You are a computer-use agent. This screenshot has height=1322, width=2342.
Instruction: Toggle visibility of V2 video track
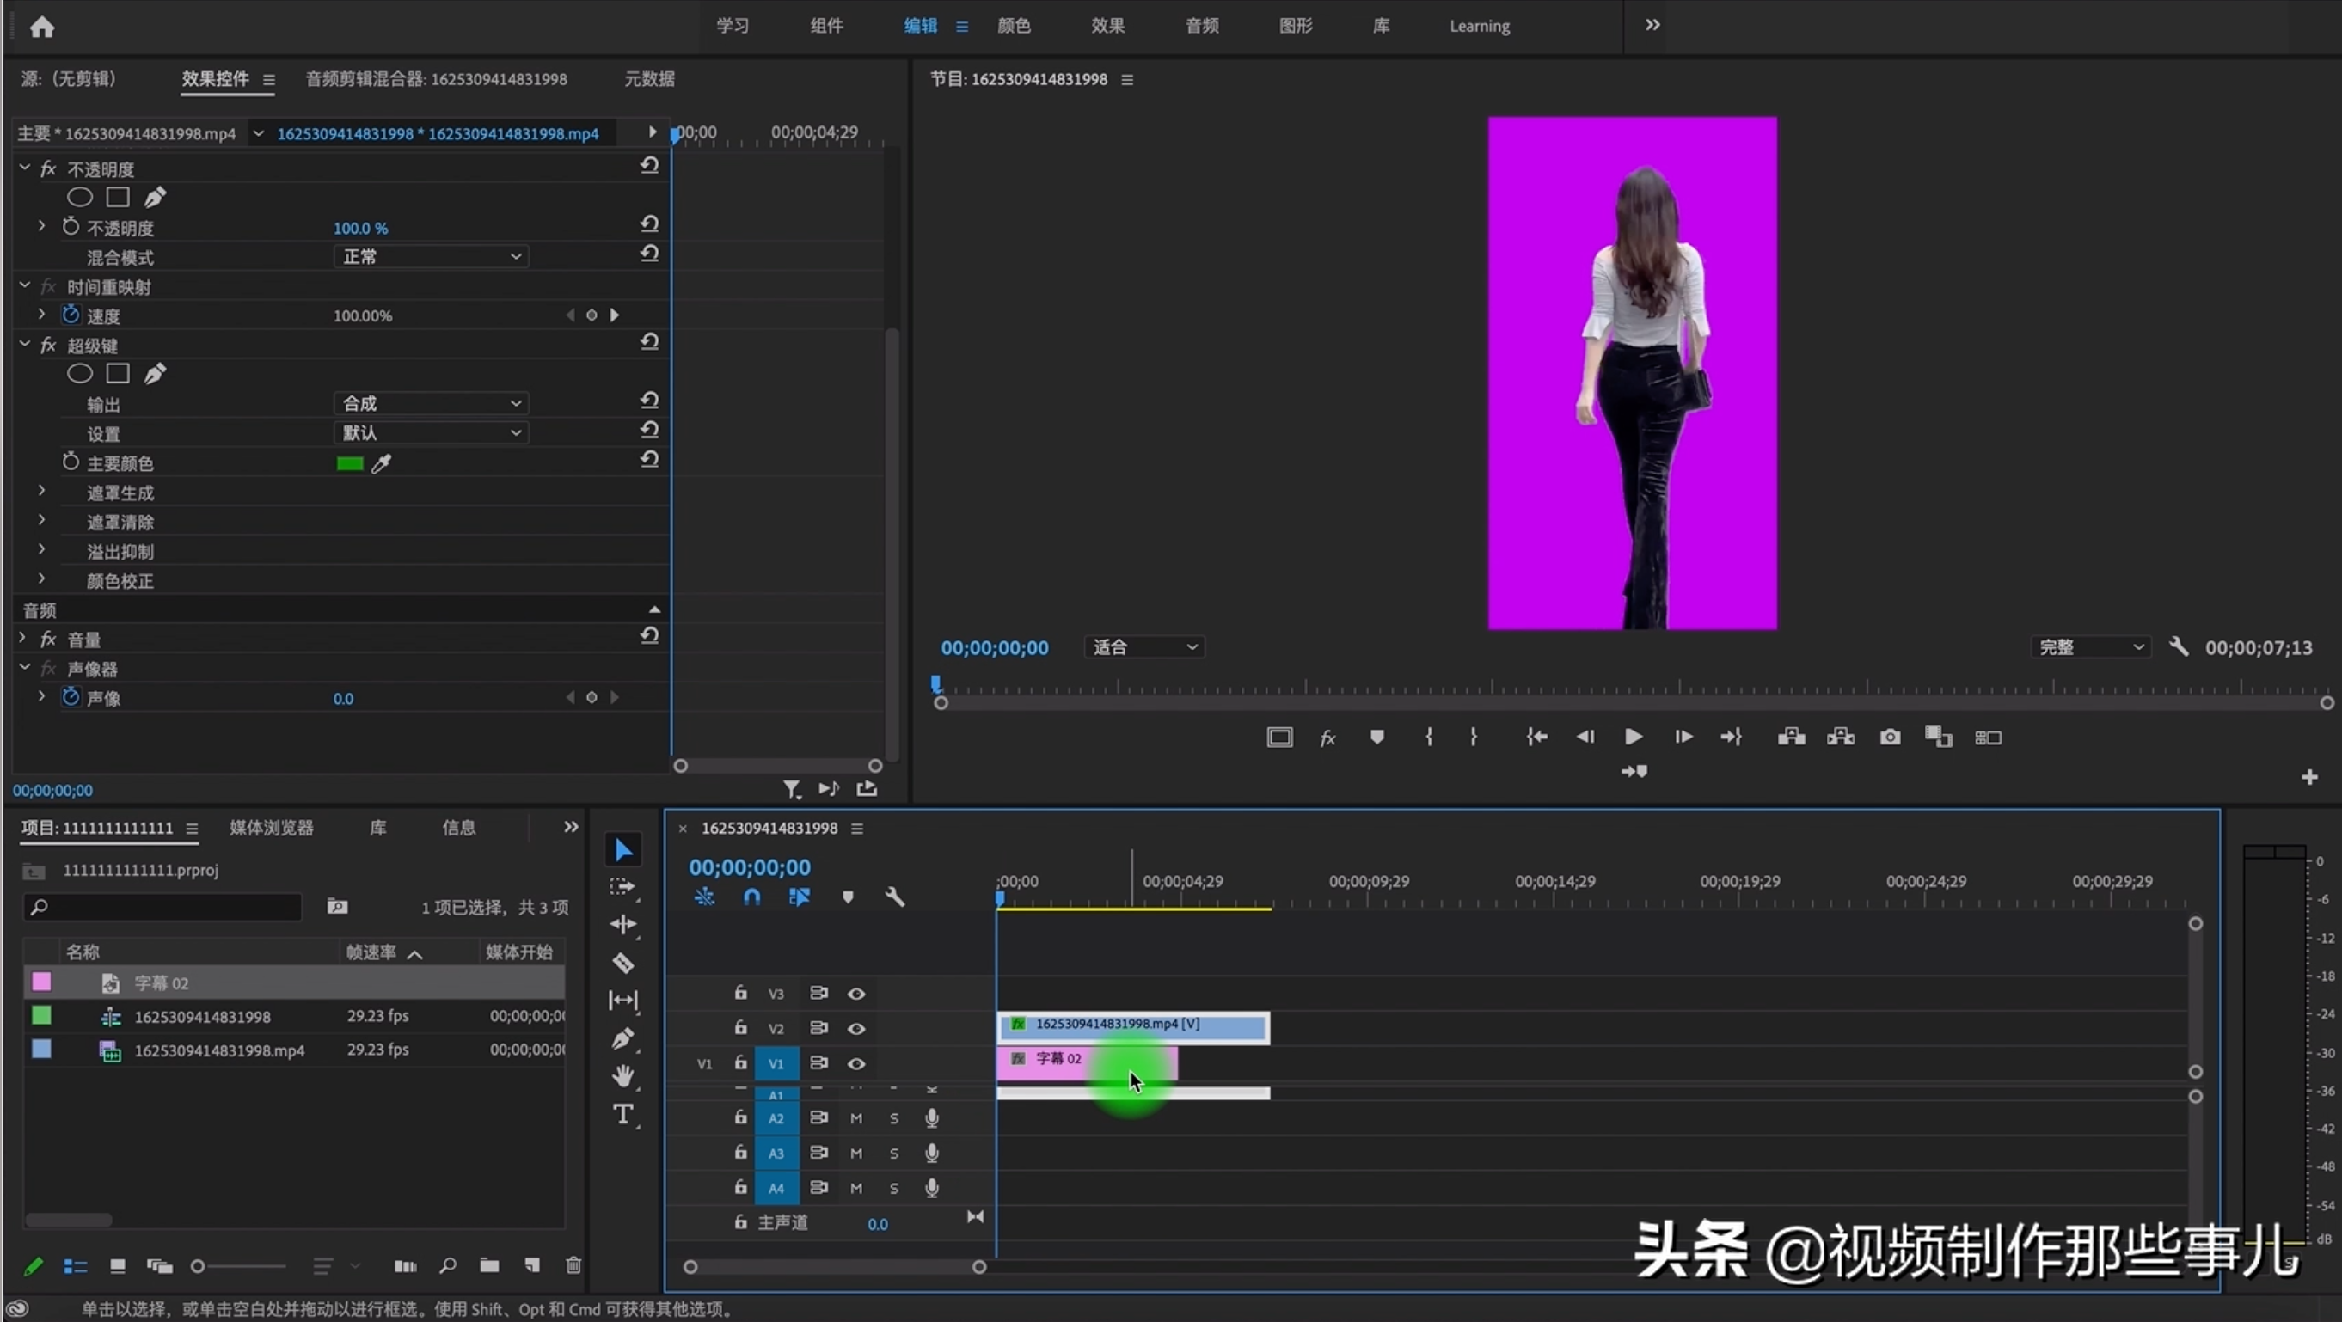coord(855,1028)
